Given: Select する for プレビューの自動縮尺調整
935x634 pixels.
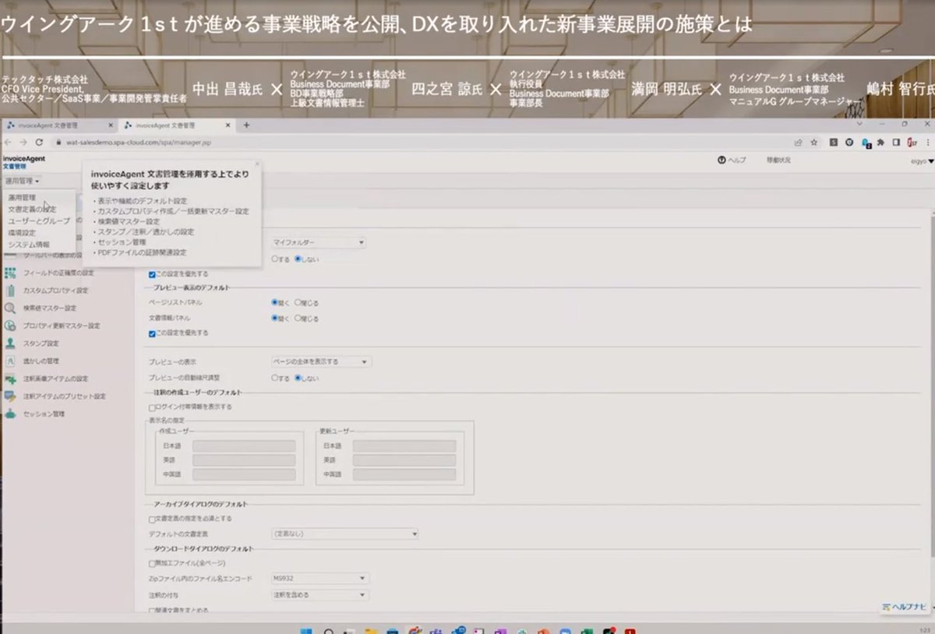Looking at the screenshot, I should (x=274, y=378).
